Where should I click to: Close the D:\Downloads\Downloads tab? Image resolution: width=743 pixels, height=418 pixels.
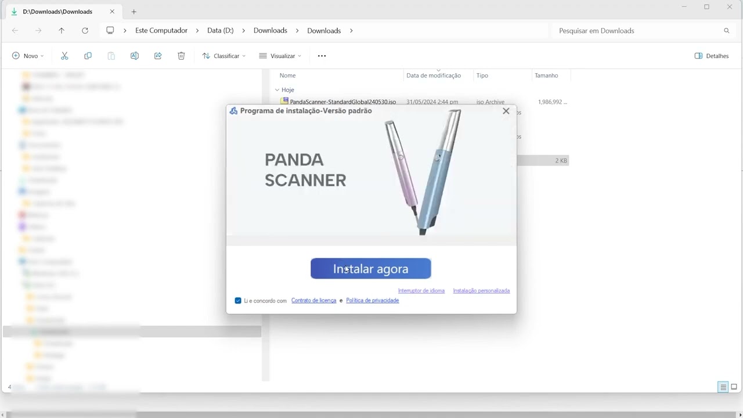coord(112,12)
